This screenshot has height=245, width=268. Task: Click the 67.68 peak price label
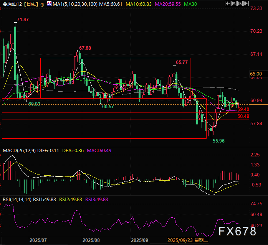[x=85, y=48]
